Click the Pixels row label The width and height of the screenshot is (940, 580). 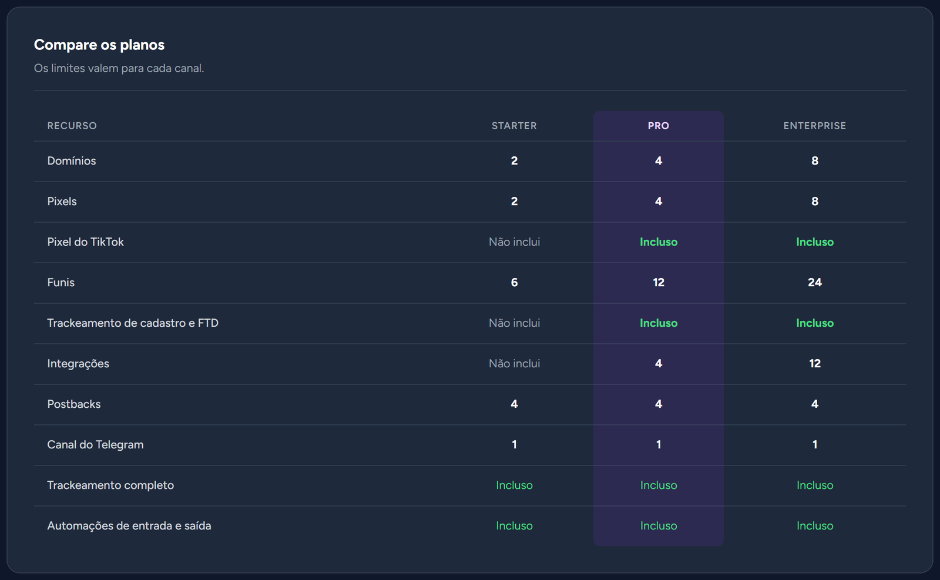click(62, 201)
